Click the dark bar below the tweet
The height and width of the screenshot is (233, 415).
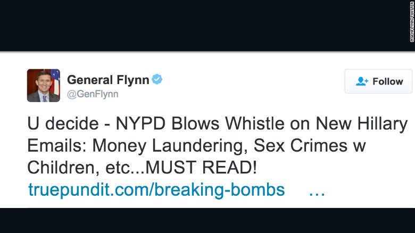207,221
